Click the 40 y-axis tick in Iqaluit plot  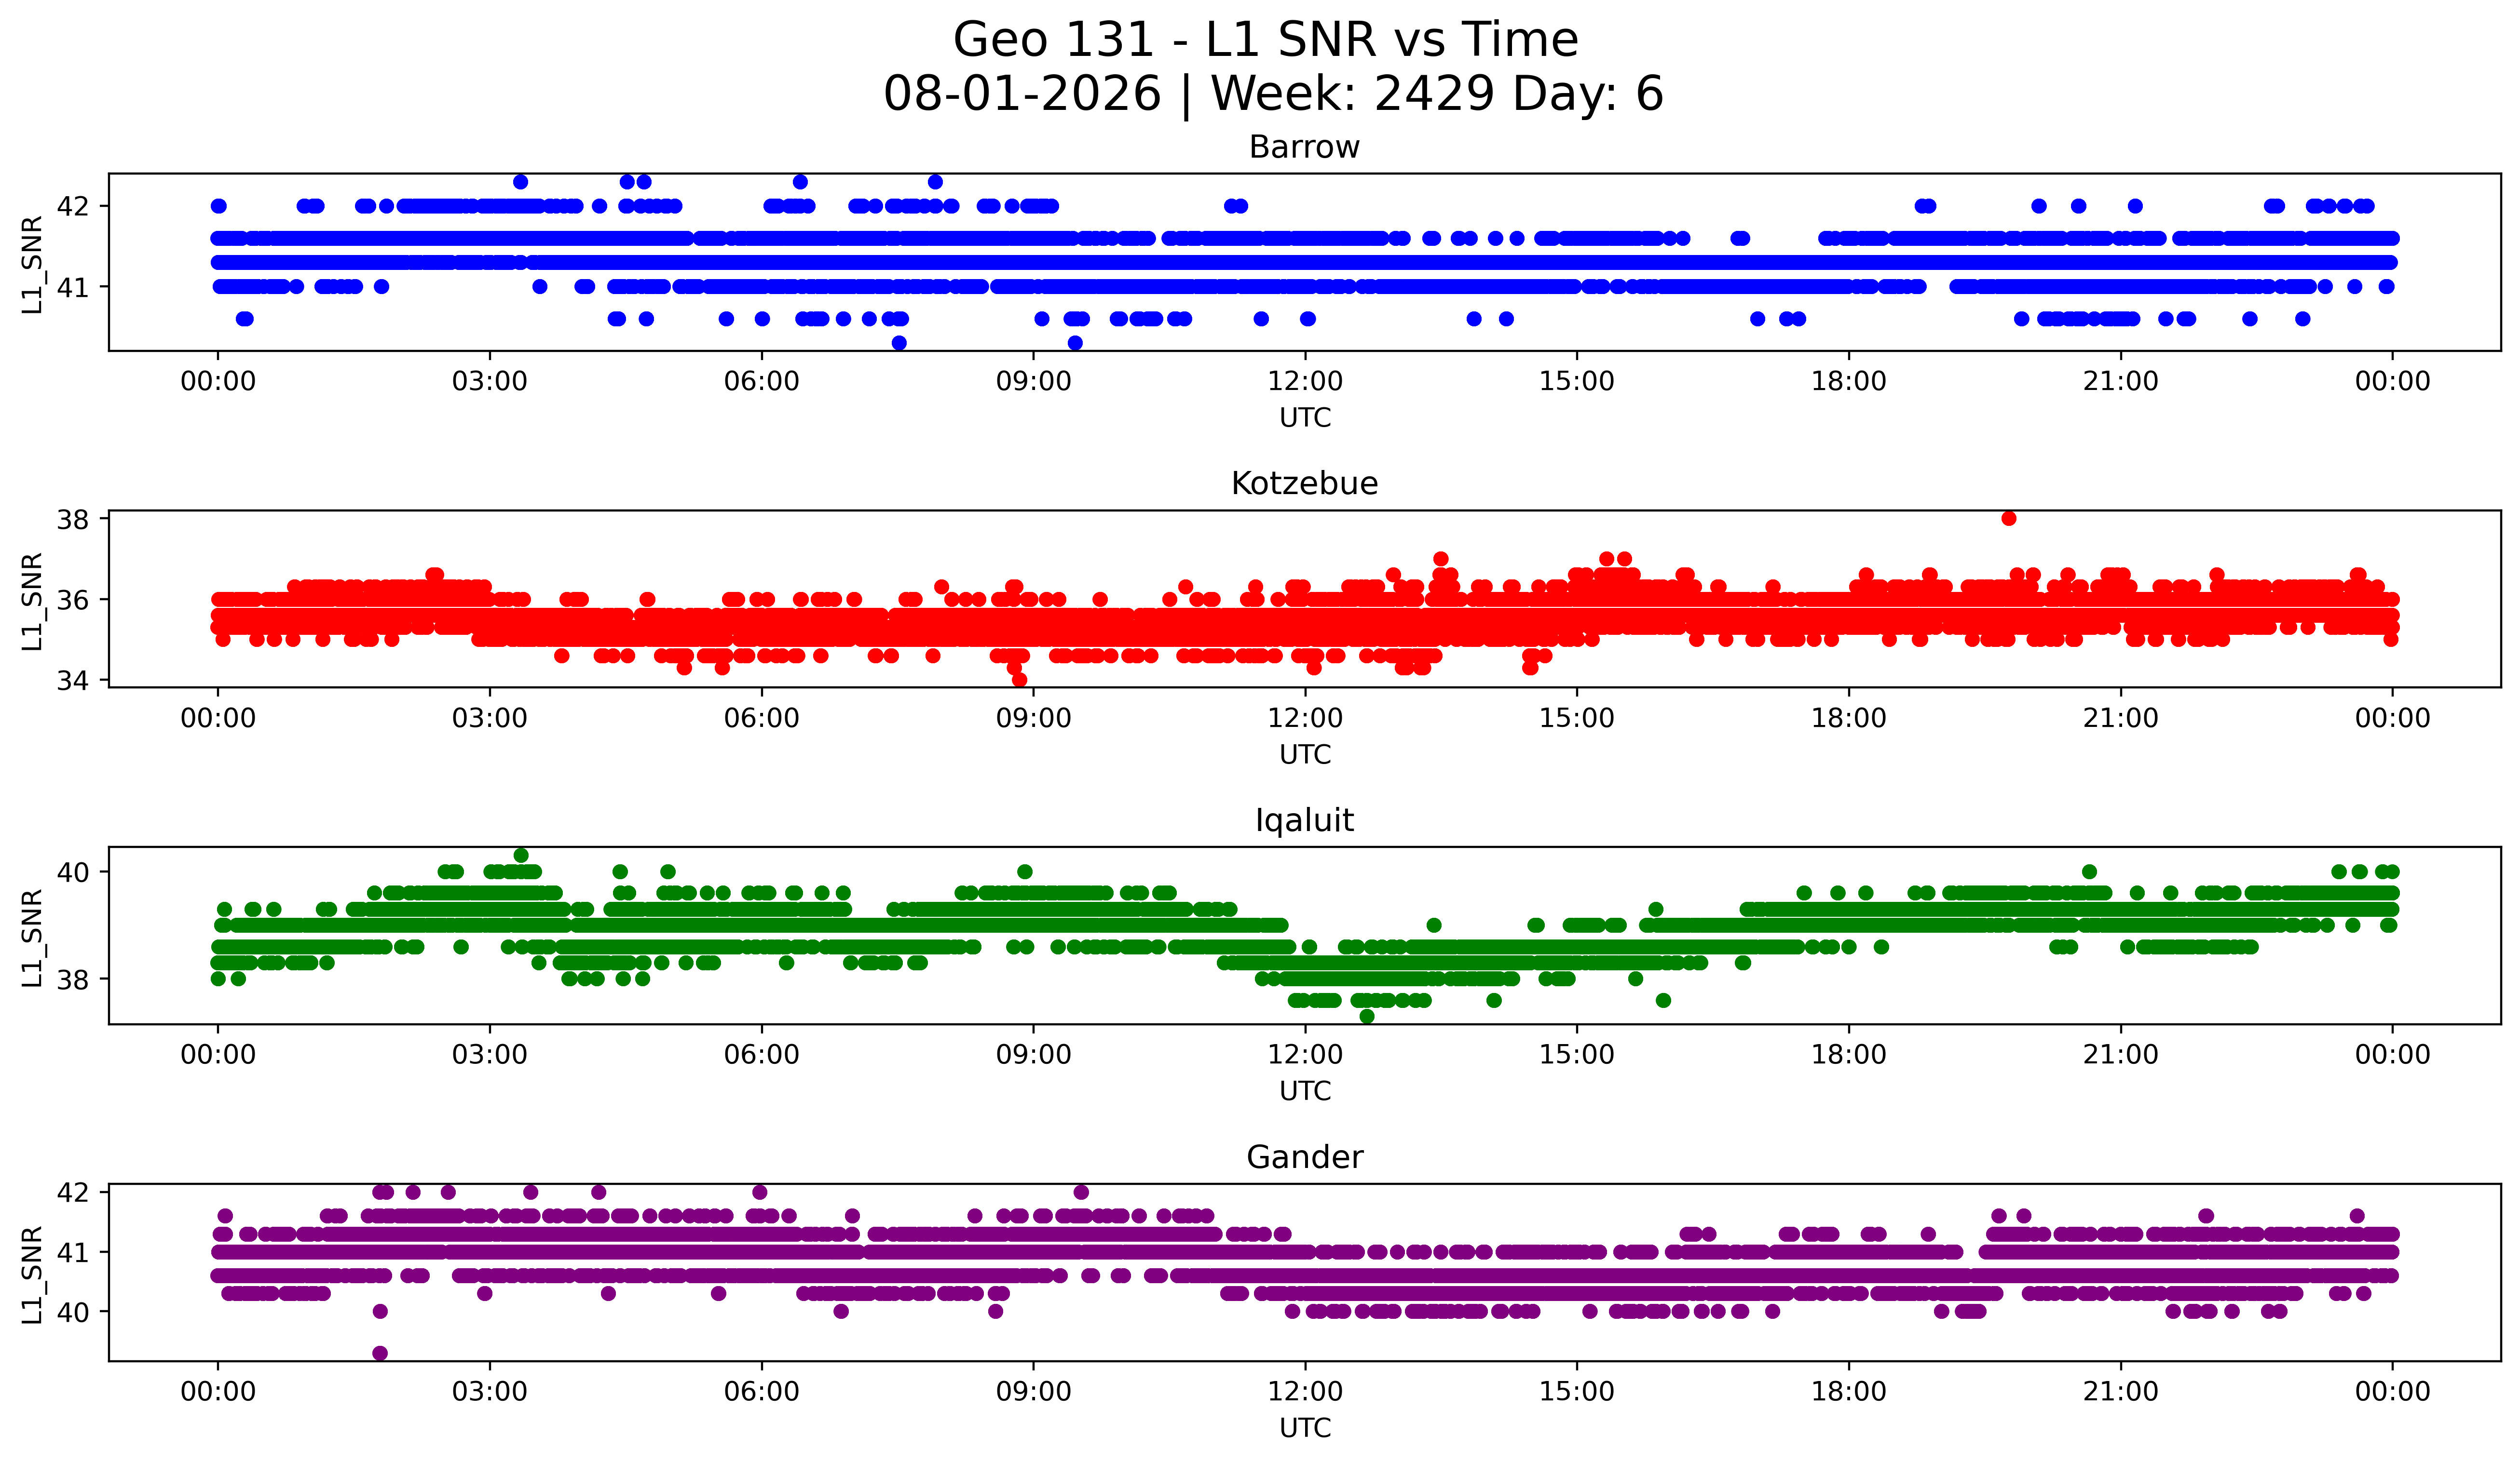[73, 872]
